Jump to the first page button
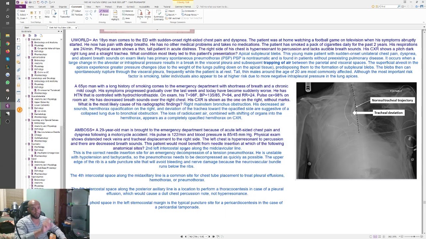 pos(181,236)
